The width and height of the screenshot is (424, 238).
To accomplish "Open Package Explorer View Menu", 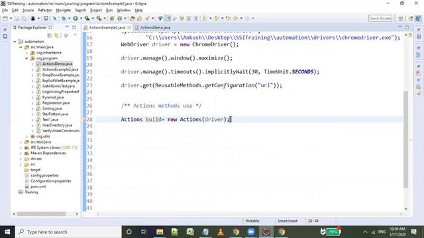I will (75, 35).
